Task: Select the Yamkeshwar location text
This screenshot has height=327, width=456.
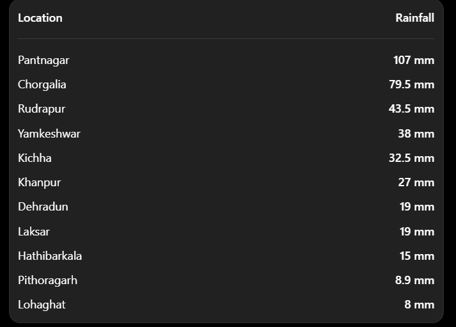Action: (x=49, y=134)
